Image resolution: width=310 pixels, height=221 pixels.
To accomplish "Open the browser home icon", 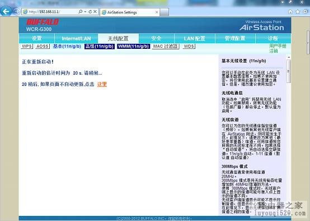I will coord(290,12).
